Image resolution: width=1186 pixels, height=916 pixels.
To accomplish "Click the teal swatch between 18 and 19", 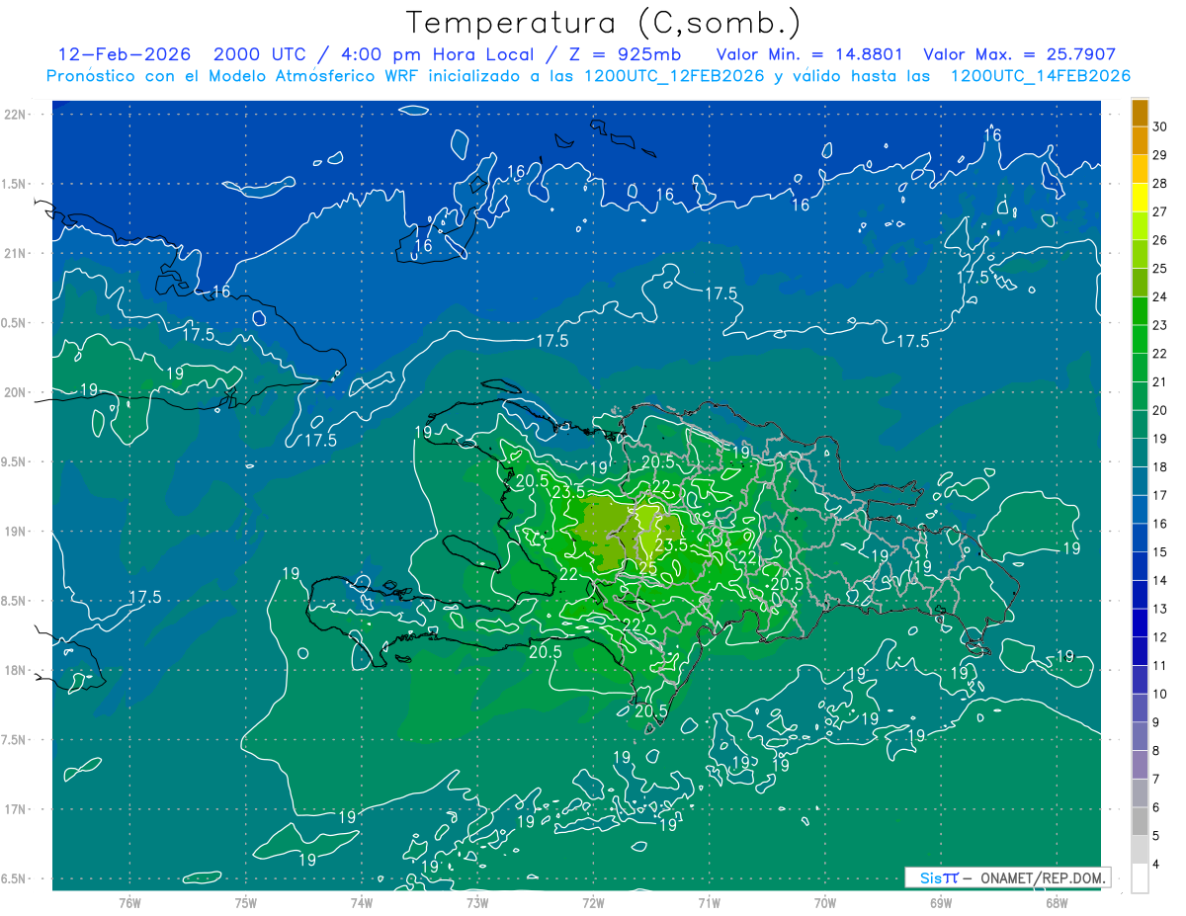I will (1140, 453).
